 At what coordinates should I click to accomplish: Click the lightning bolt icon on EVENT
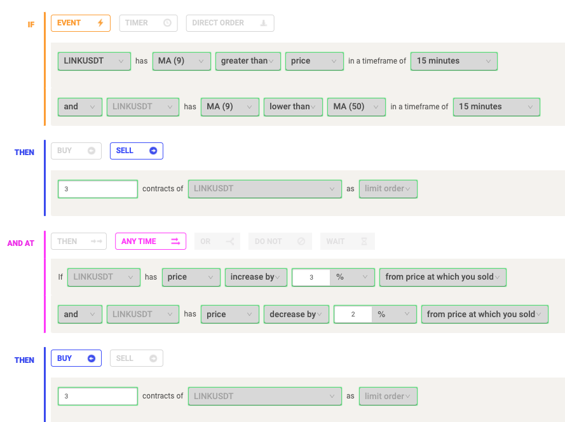[x=100, y=23]
